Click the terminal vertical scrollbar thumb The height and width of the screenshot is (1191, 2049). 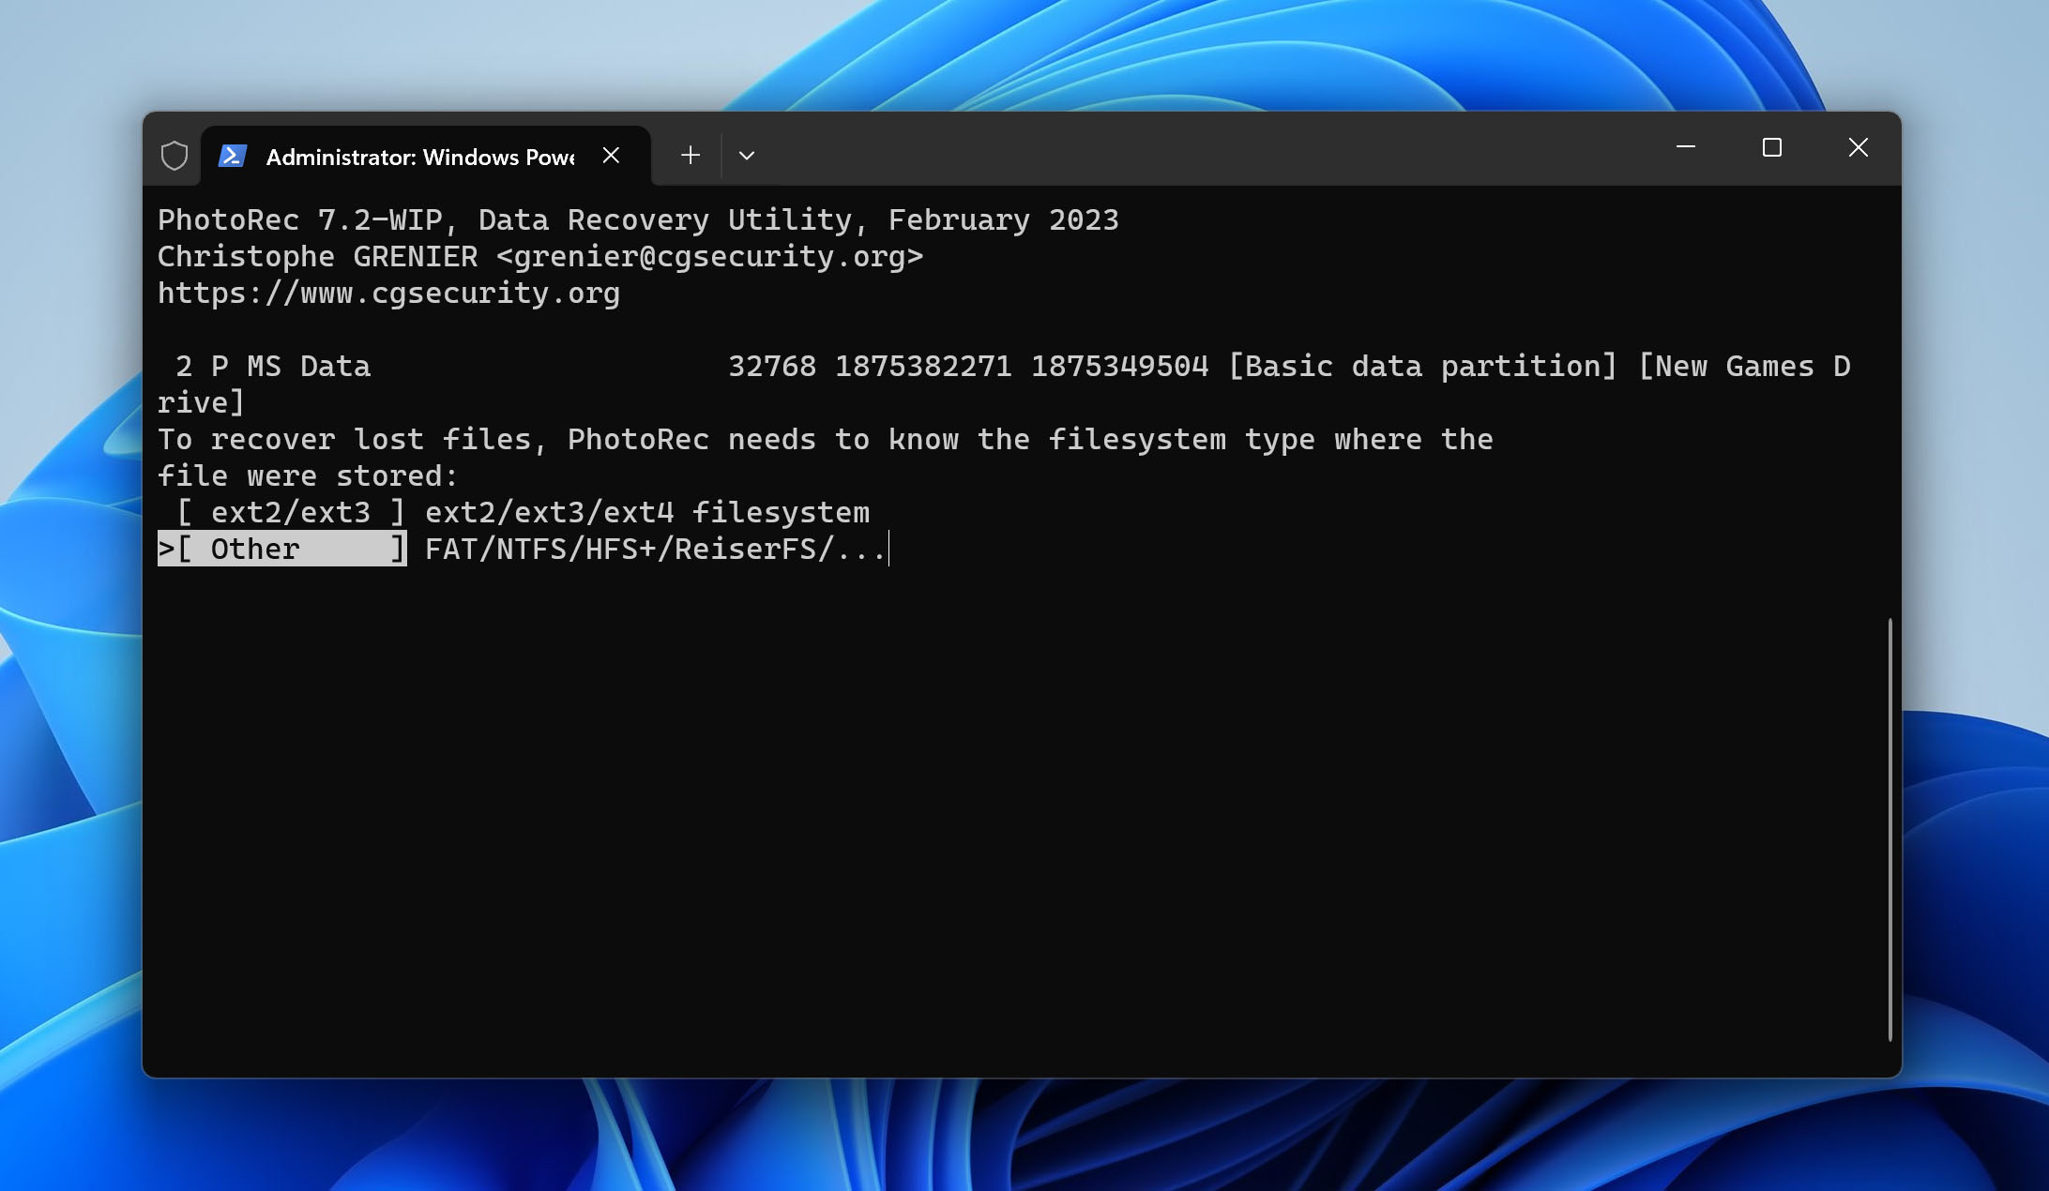tap(1890, 830)
